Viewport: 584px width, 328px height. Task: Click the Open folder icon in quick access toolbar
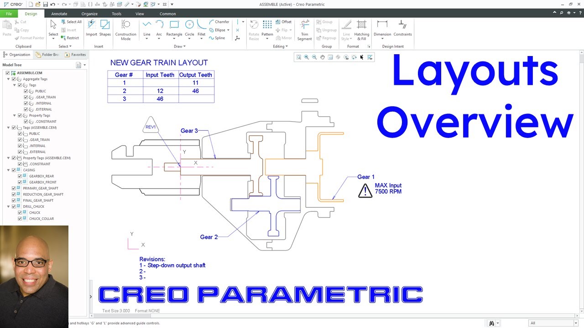(x=37, y=4)
